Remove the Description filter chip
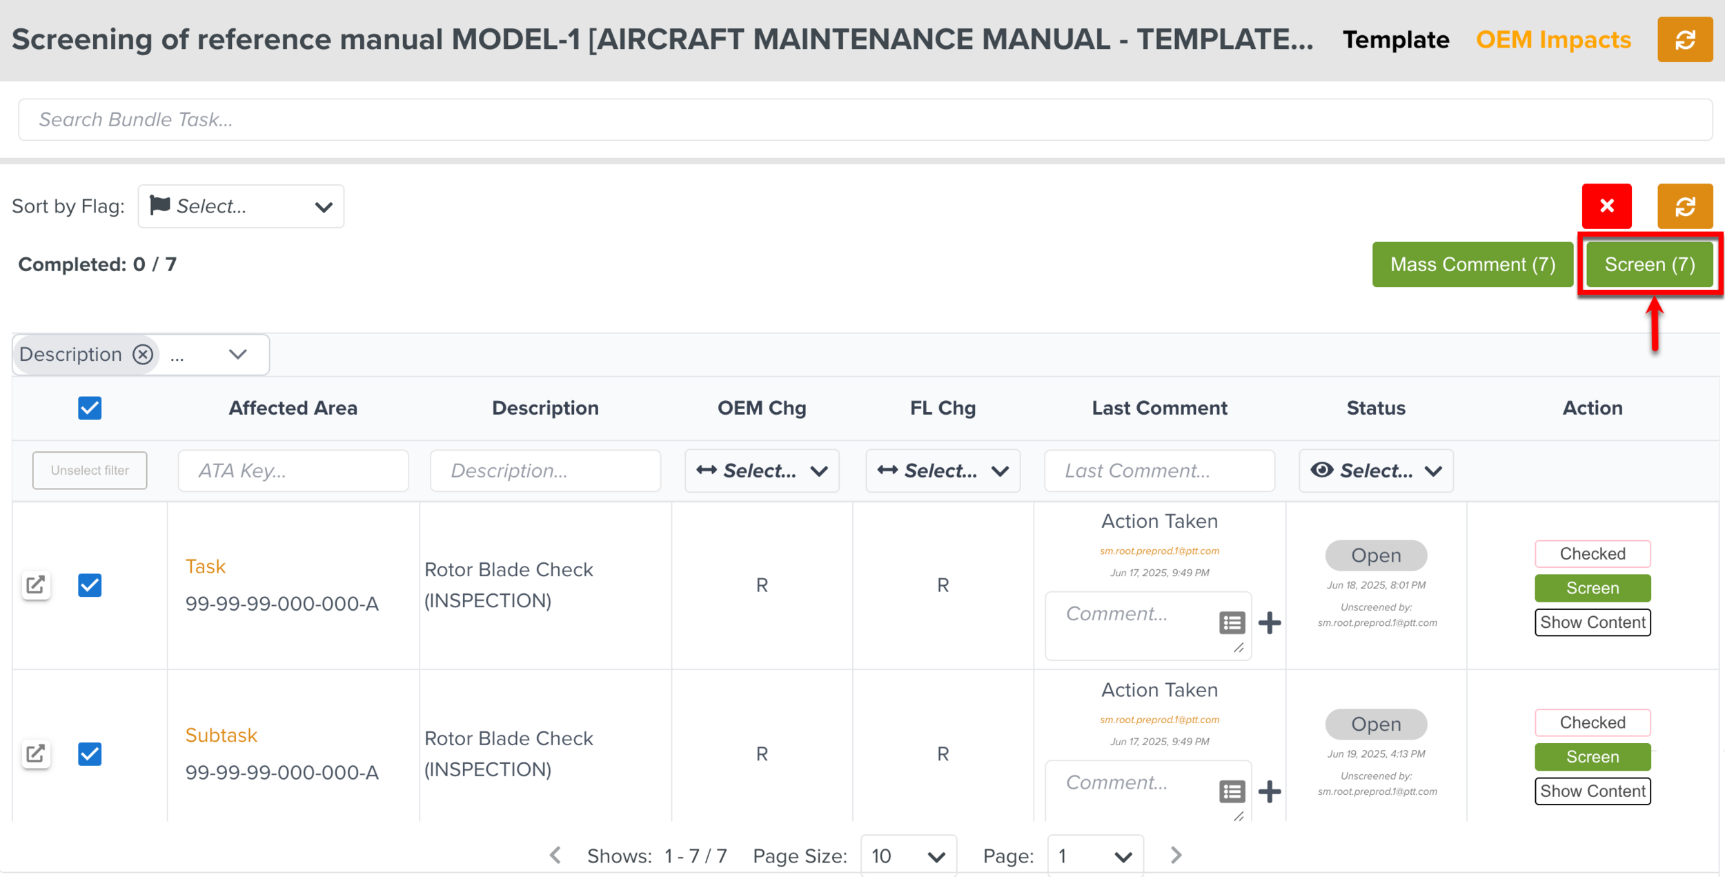Image resolution: width=1725 pixels, height=877 pixels. [143, 354]
